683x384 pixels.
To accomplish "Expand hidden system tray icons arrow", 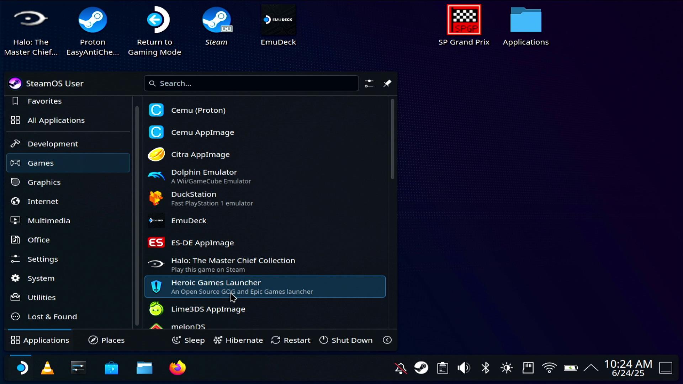I will pos(591,368).
